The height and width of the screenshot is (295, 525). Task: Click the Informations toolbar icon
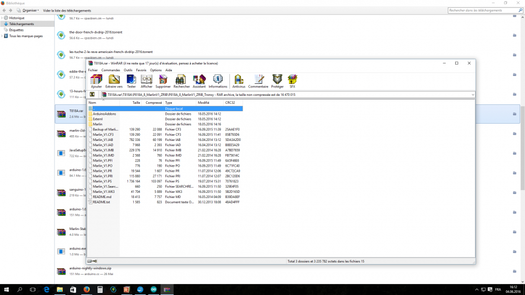coord(218,81)
